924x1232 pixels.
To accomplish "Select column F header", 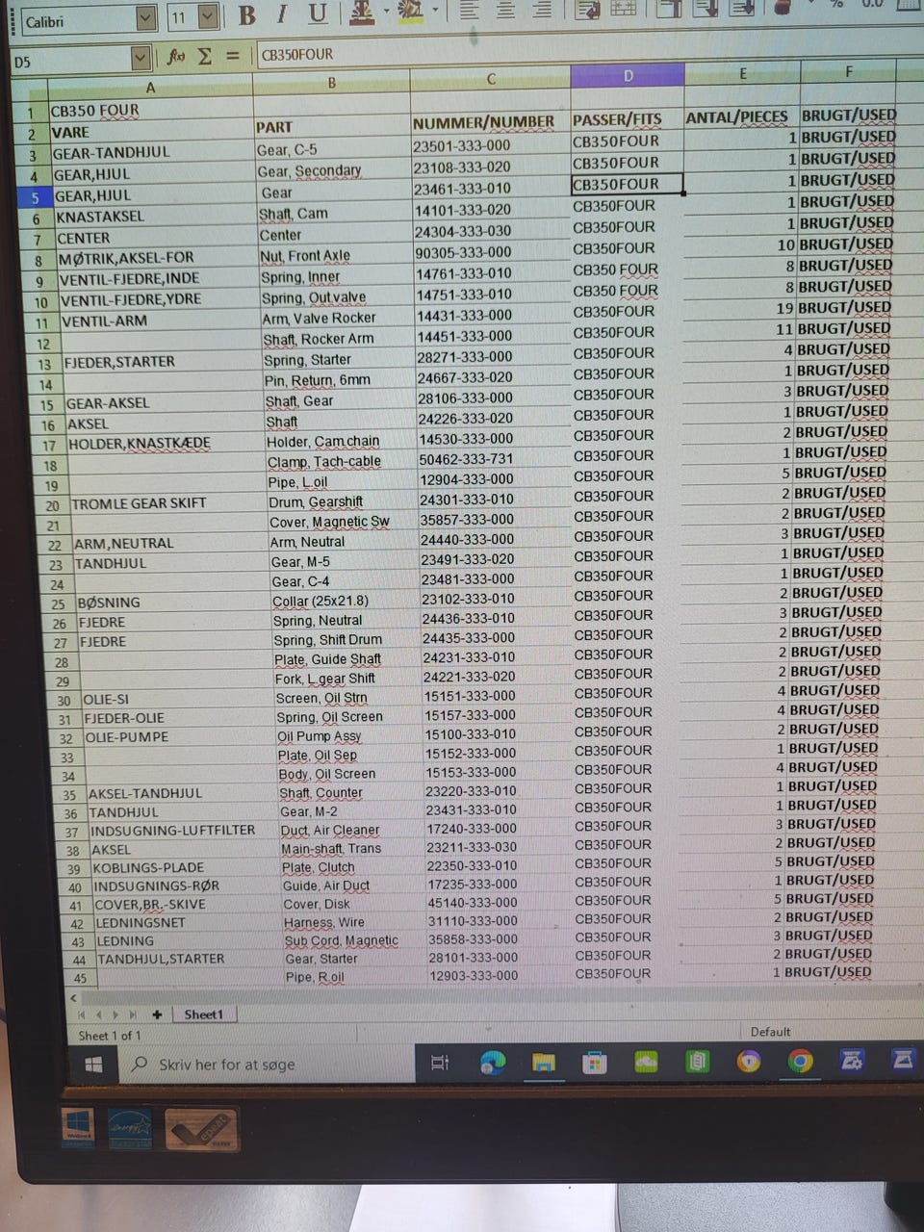I will pyautogui.click(x=848, y=71).
